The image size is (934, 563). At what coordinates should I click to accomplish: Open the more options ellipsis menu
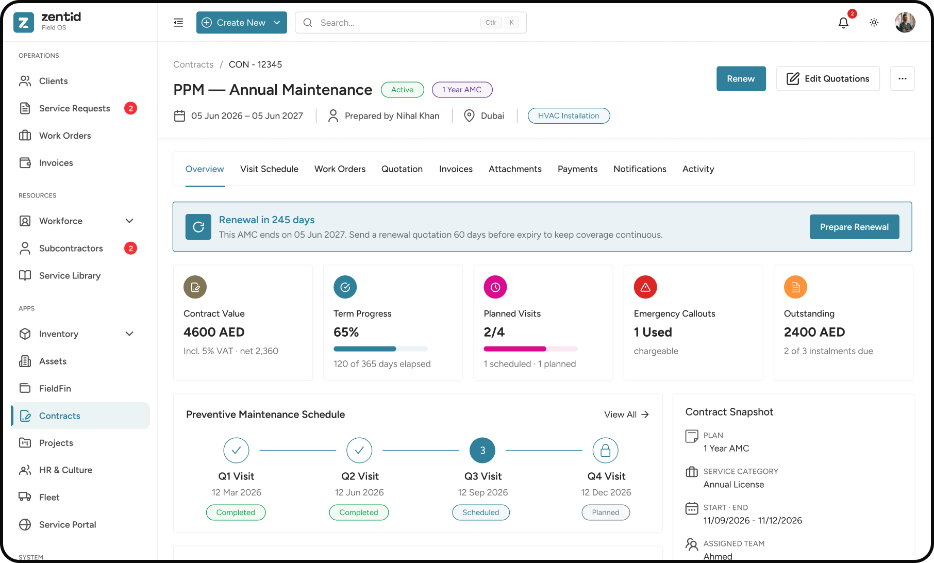pyautogui.click(x=902, y=79)
